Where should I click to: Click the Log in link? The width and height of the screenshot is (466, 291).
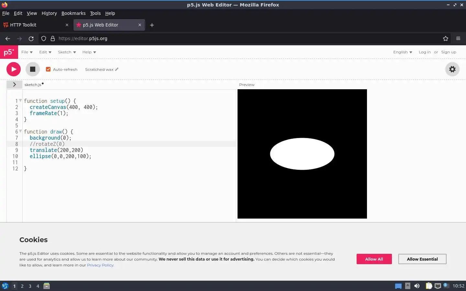pyautogui.click(x=425, y=52)
